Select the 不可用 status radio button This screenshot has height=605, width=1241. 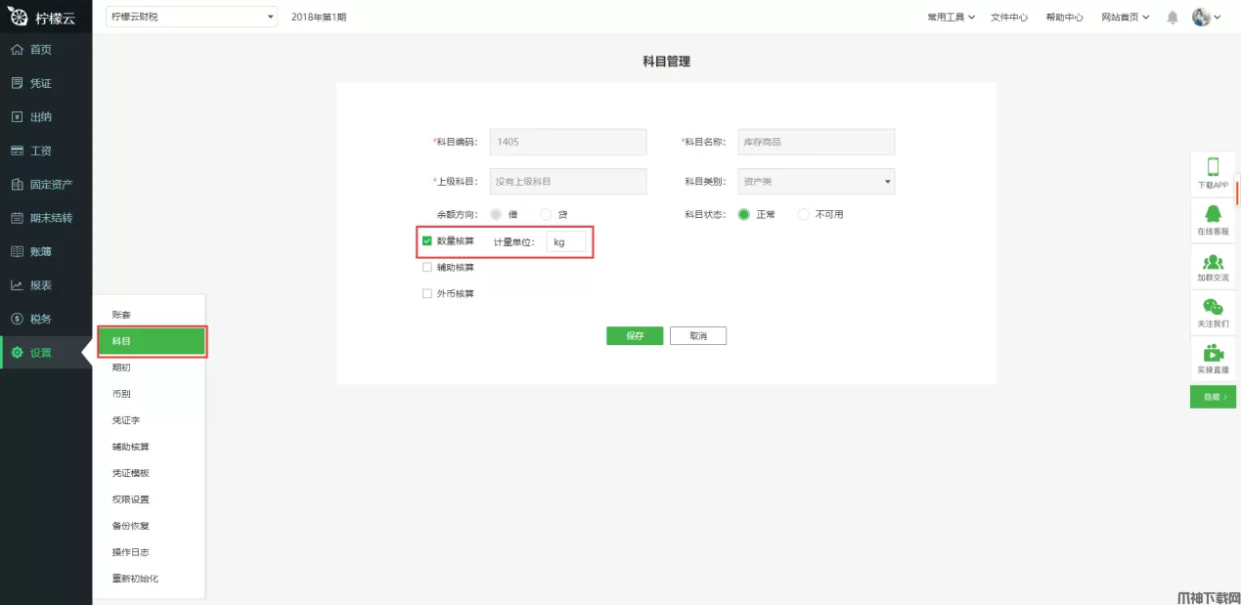[804, 214]
